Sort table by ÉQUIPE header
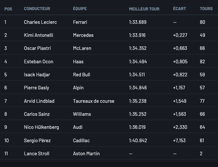This screenshot has height=167, width=218. tap(80, 9)
